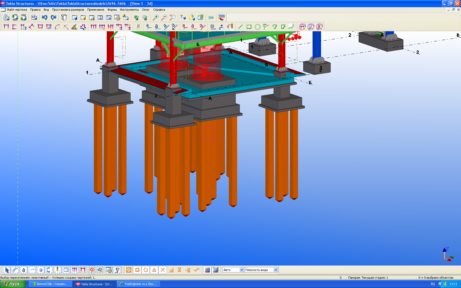Click the delete text marks circled icon

319,27
